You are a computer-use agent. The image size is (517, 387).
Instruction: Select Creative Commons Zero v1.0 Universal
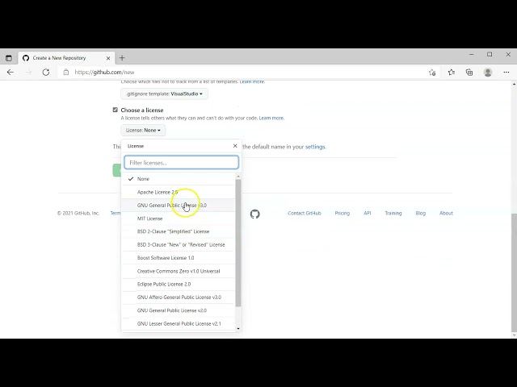pos(178,271)
